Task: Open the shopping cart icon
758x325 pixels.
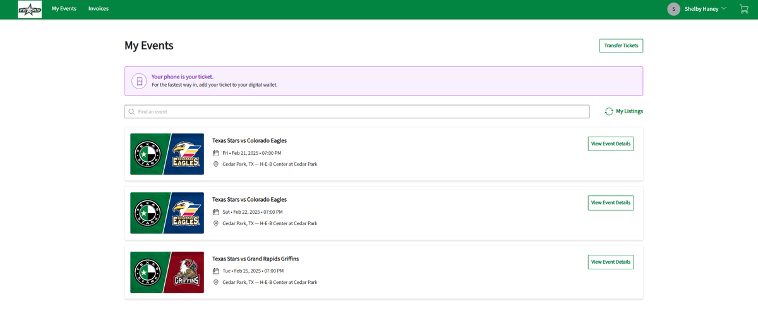Action: tap(743, 9)
